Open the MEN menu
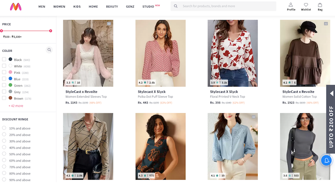The image size is (335, 183). tap(42, 7)
